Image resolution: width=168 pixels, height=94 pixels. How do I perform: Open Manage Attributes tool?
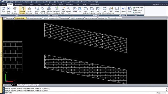49,10
